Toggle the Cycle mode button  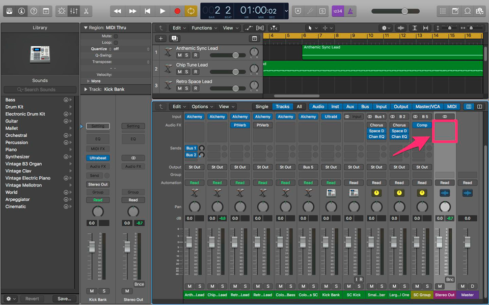coord(191,11)
